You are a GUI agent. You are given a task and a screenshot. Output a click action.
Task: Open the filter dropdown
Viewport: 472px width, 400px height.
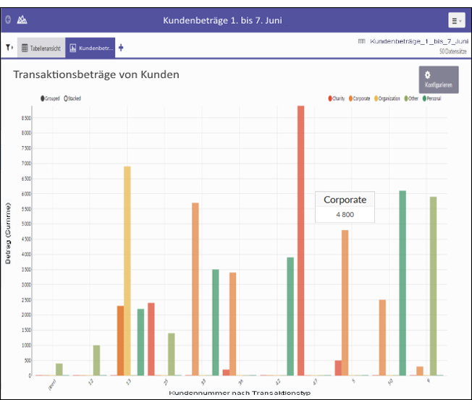point(9,48)
